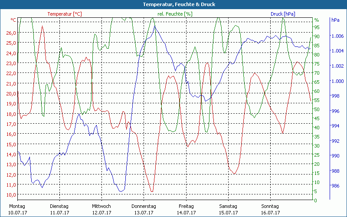Click the 20,0 temperature axis tick

click(x=11, y=93)
